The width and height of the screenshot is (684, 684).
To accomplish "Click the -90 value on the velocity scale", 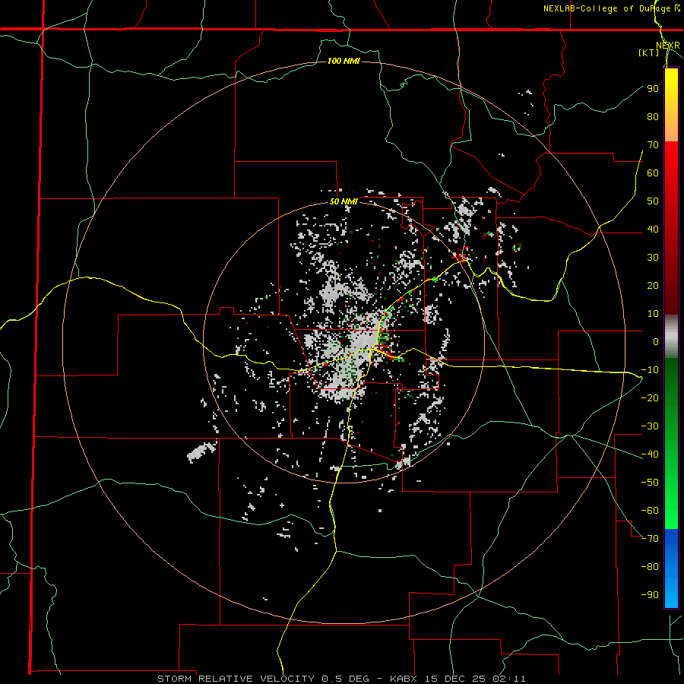I will [x=650, y=594].
